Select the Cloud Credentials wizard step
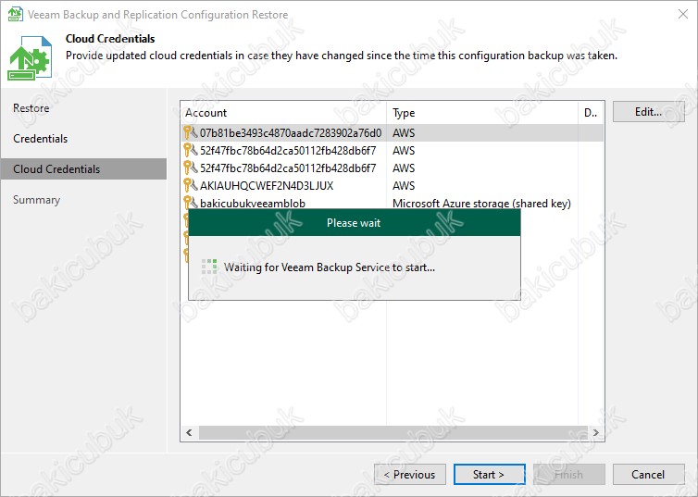The height and width of the screenshot is (497, 698). tap(83, 169)
